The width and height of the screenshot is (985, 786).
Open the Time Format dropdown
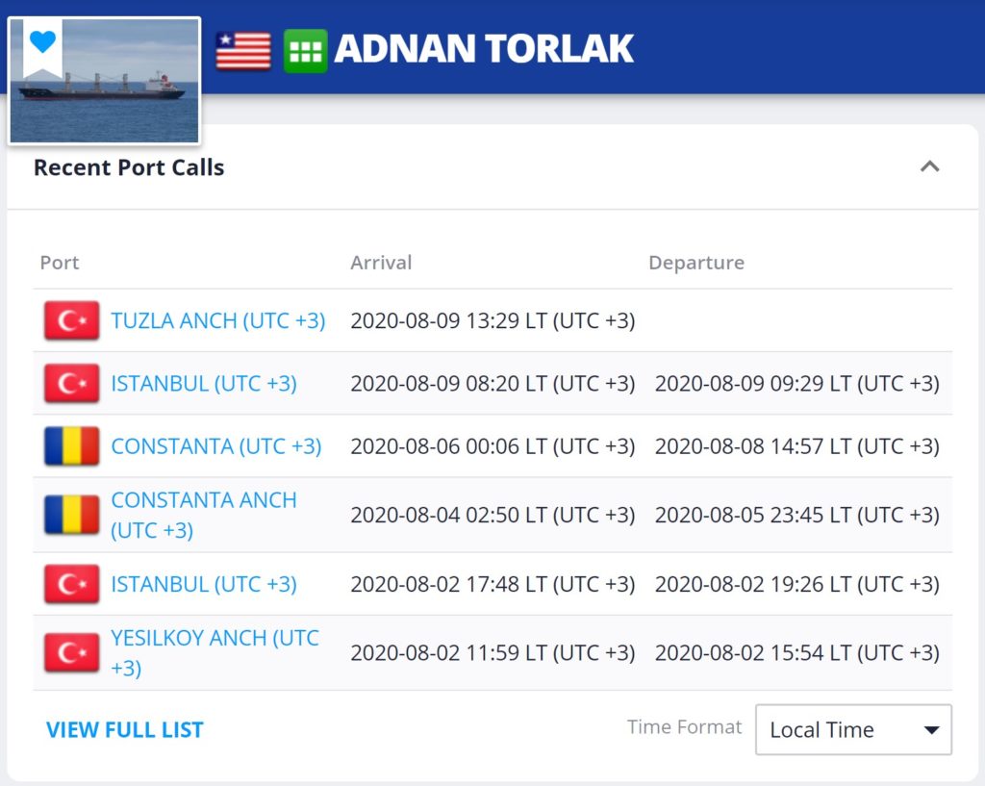coord(853,729)
